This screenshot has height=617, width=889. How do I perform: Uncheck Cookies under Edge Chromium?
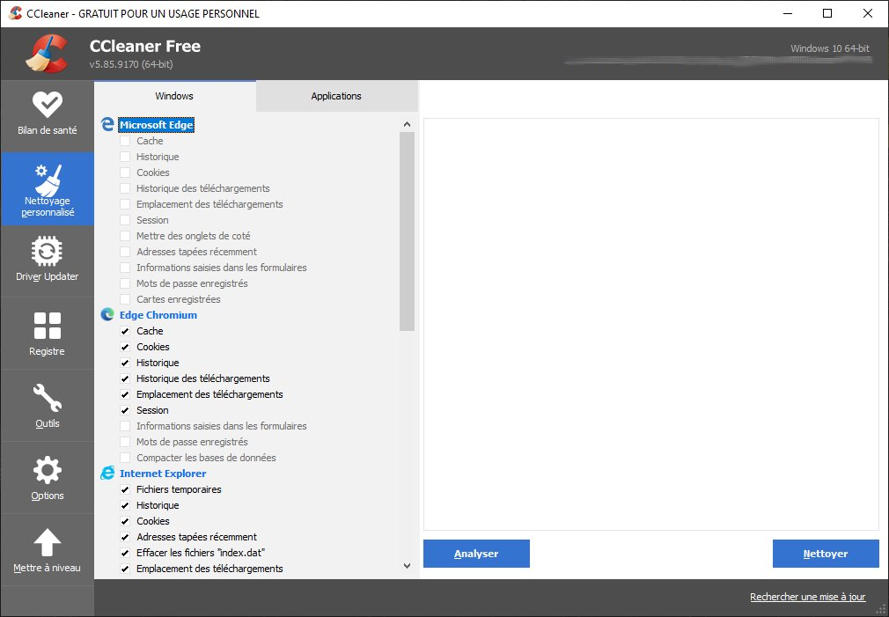click(125, 347)
